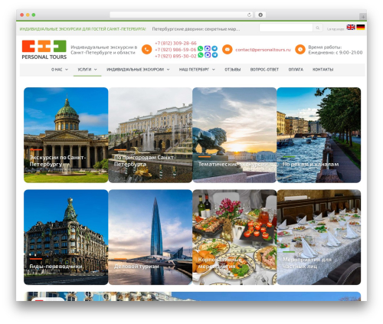Screen dimensions: 383x324
Task: Open По рекам и каналам tile
Action: 319,135
